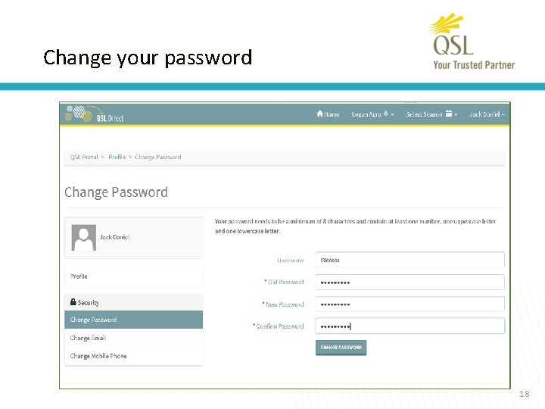The width and height of the screenshot is (545, 409).
Task: Open Change Mobile Phone sidebar item
Action: point(98,356)
